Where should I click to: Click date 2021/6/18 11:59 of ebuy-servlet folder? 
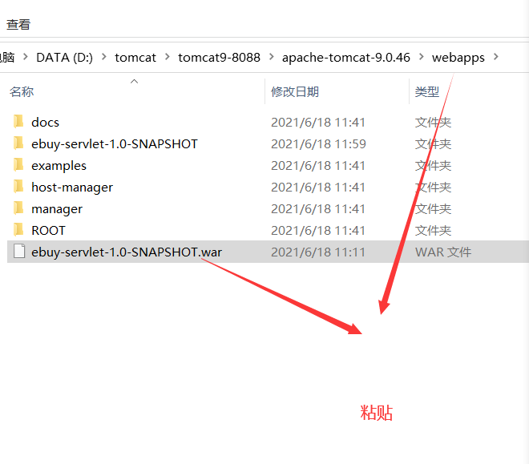pos(318,144)
